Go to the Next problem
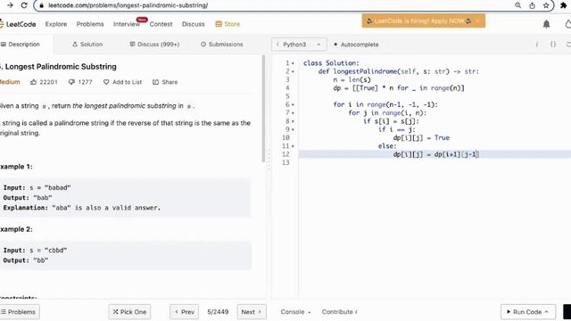The image size is (571, 321). coord(252,312)
